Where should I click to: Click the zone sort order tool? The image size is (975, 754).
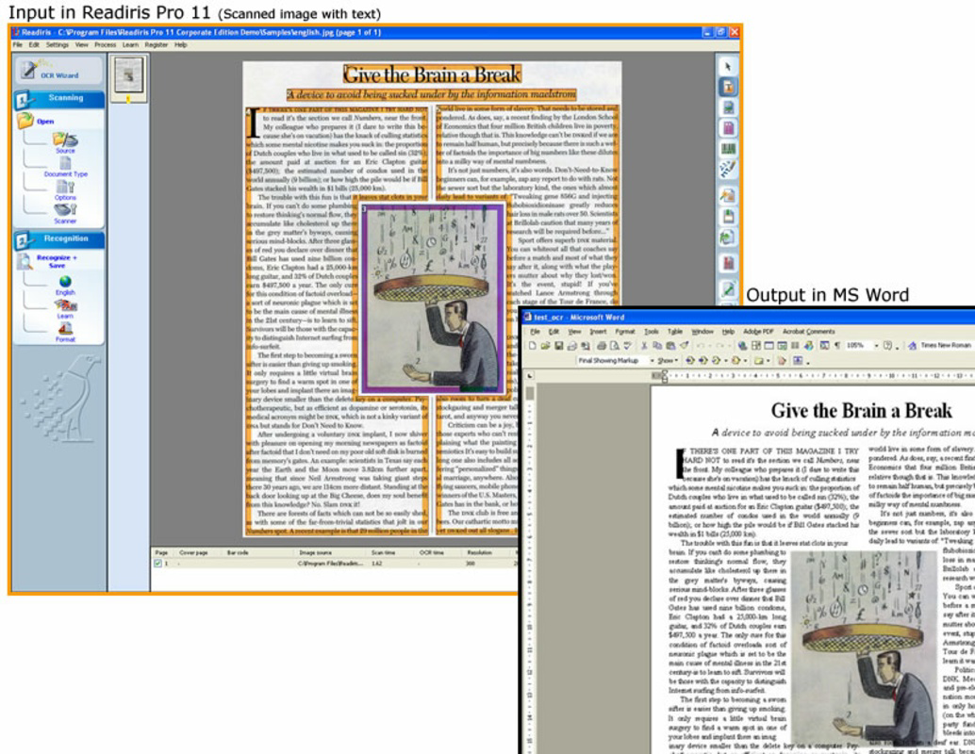728,169
